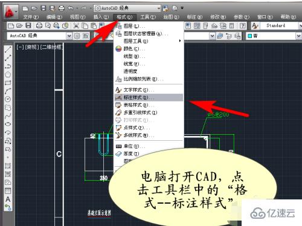Select 标注样式 (Dimension Style) menu entry
The width and height of the screenshot is (302, 226).
point(149,97)
